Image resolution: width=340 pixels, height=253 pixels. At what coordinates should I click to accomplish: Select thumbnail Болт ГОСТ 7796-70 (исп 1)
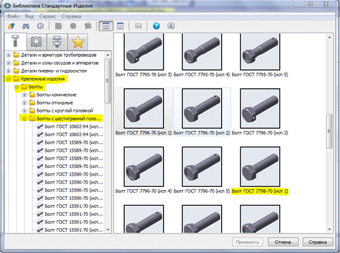pyautogui.click(x=143, y=108)
